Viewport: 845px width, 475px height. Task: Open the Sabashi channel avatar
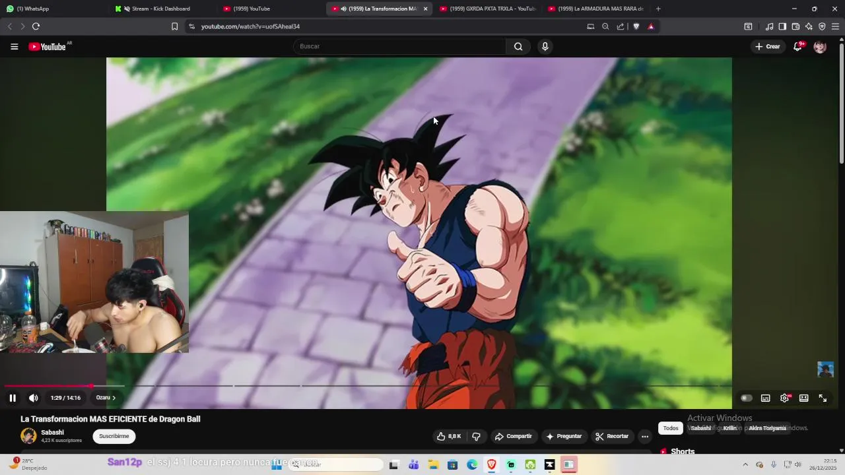[x=28, y=436]
